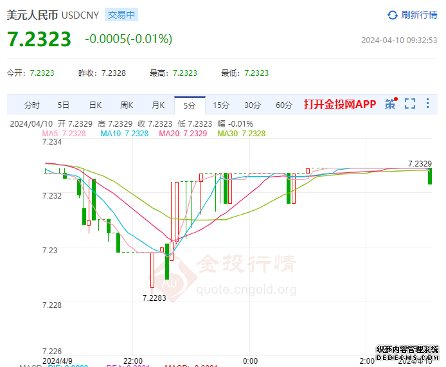Select the 日K chart tab
The image size is (446, 367).
(x=95, y=105)
